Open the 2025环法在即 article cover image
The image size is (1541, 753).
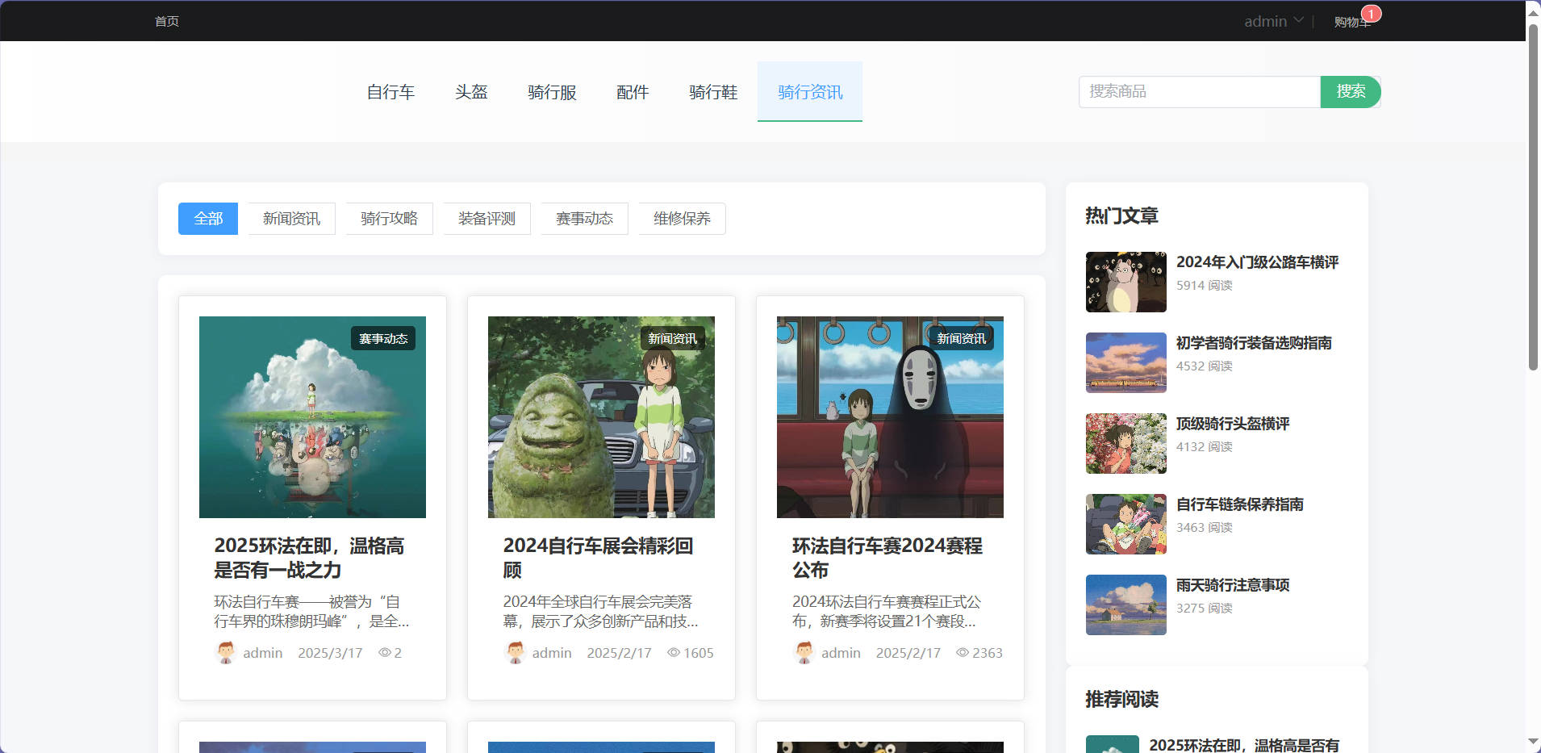(x=312, y=417)
